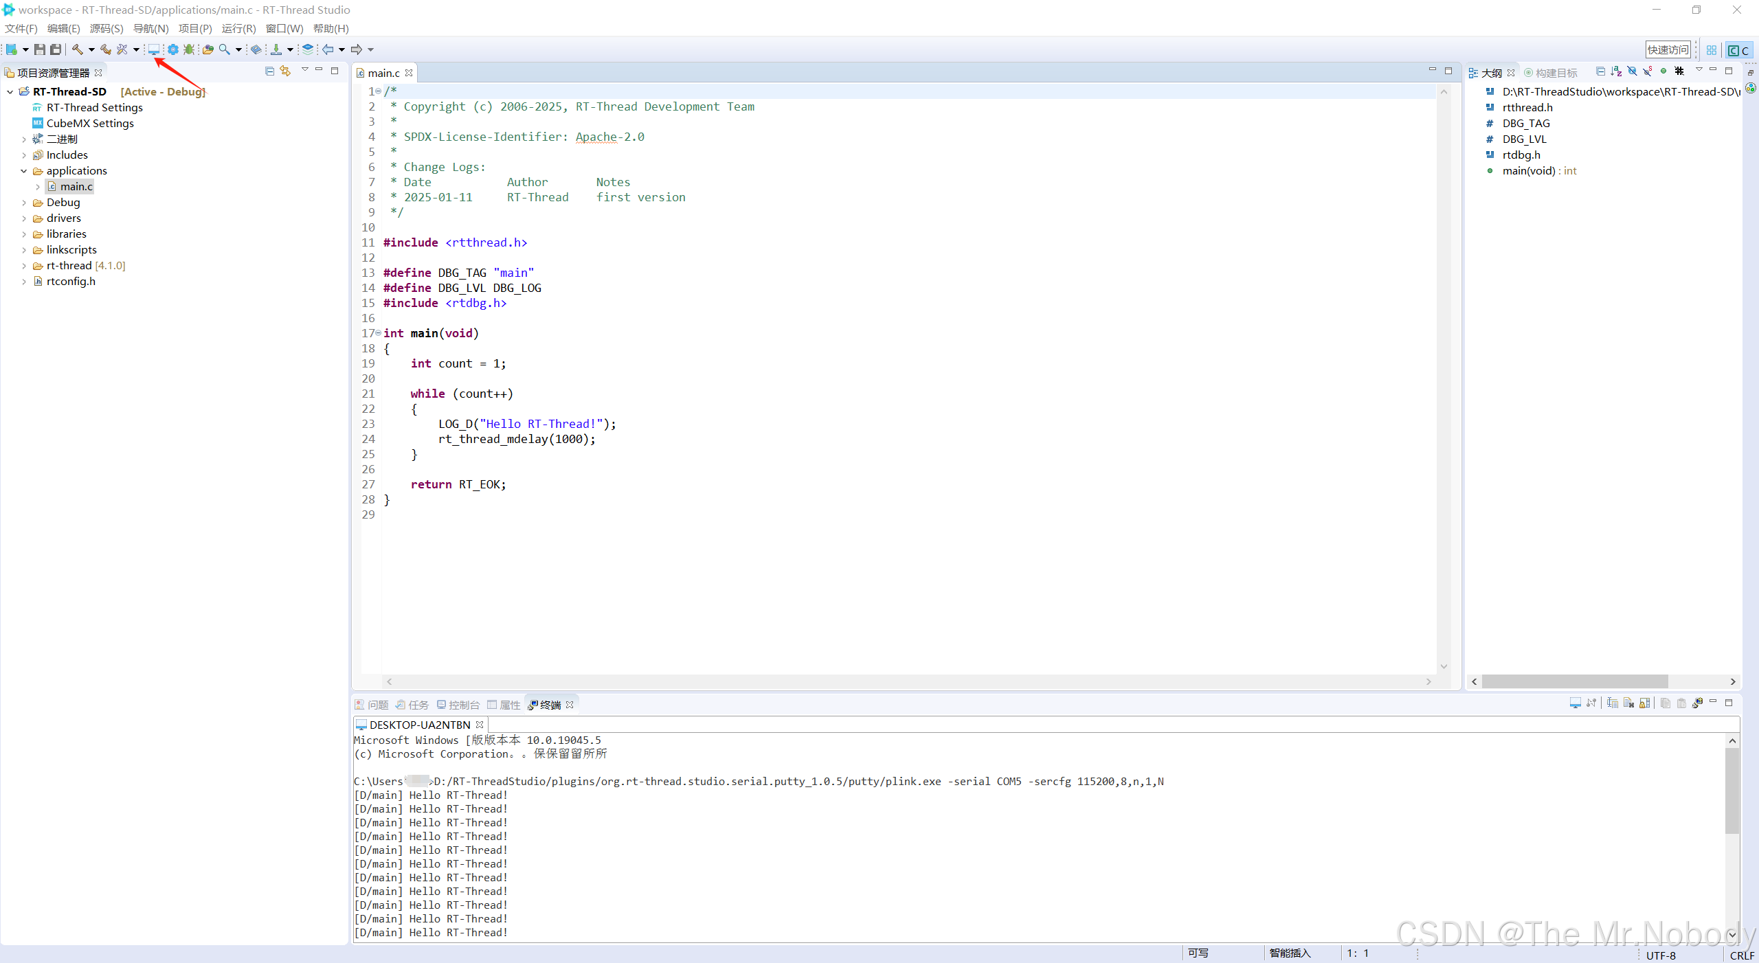Open the build hammer dropdown arrow

(91, 49)
